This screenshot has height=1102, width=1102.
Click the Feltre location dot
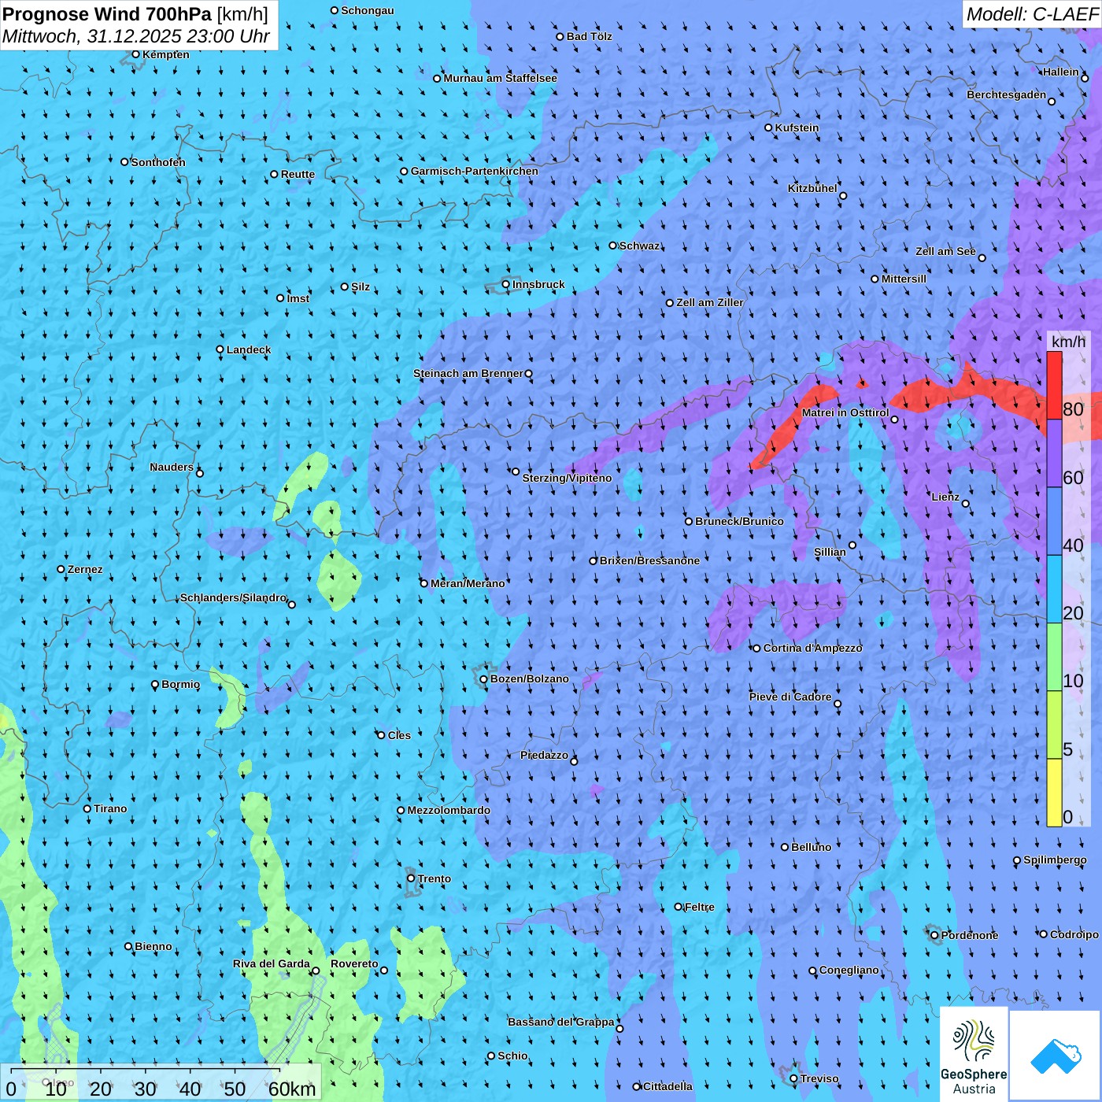coord(679,907)
